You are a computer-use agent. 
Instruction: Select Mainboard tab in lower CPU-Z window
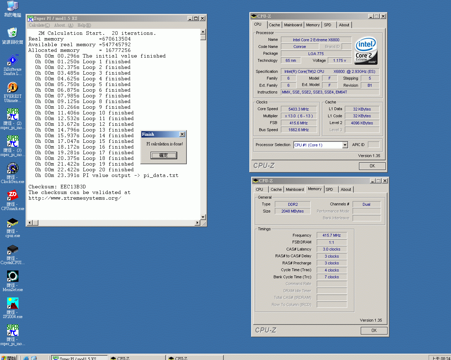coord(295,189)
